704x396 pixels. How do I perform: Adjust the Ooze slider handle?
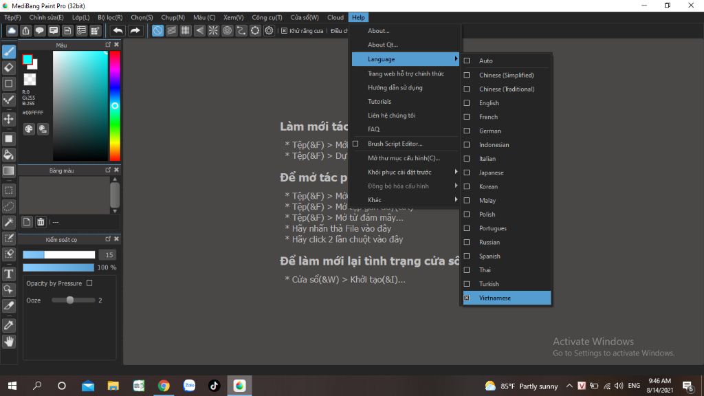[69, 300]
